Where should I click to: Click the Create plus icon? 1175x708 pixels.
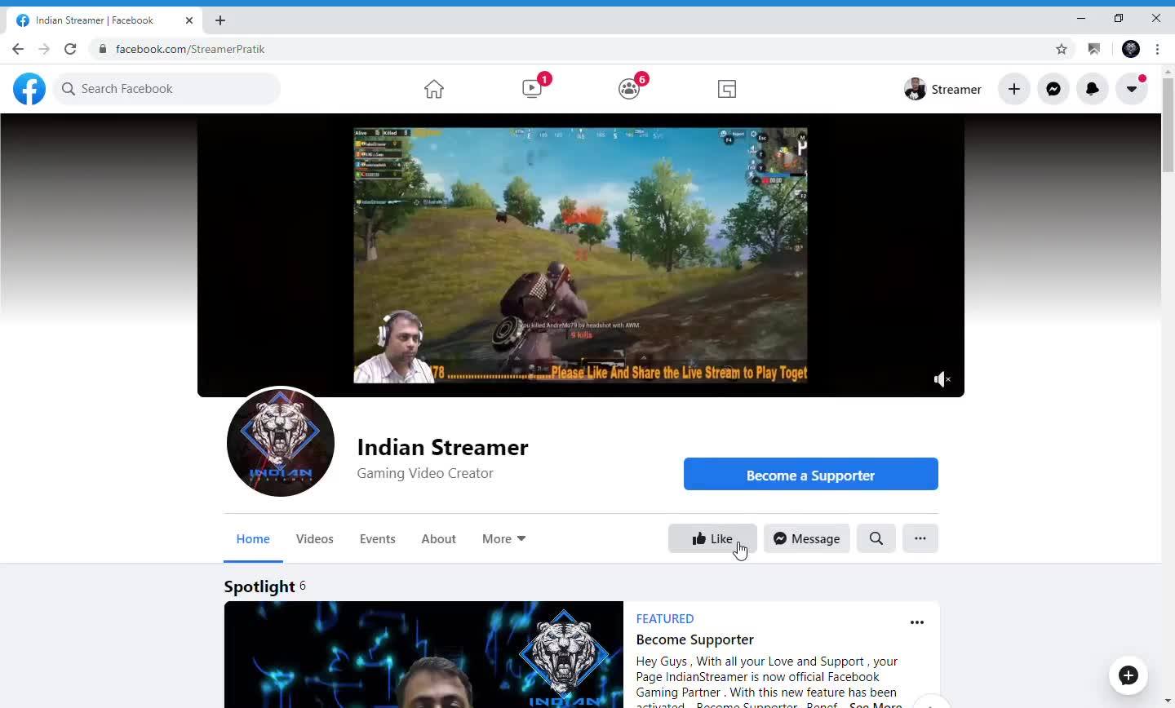click(1014, 89)
